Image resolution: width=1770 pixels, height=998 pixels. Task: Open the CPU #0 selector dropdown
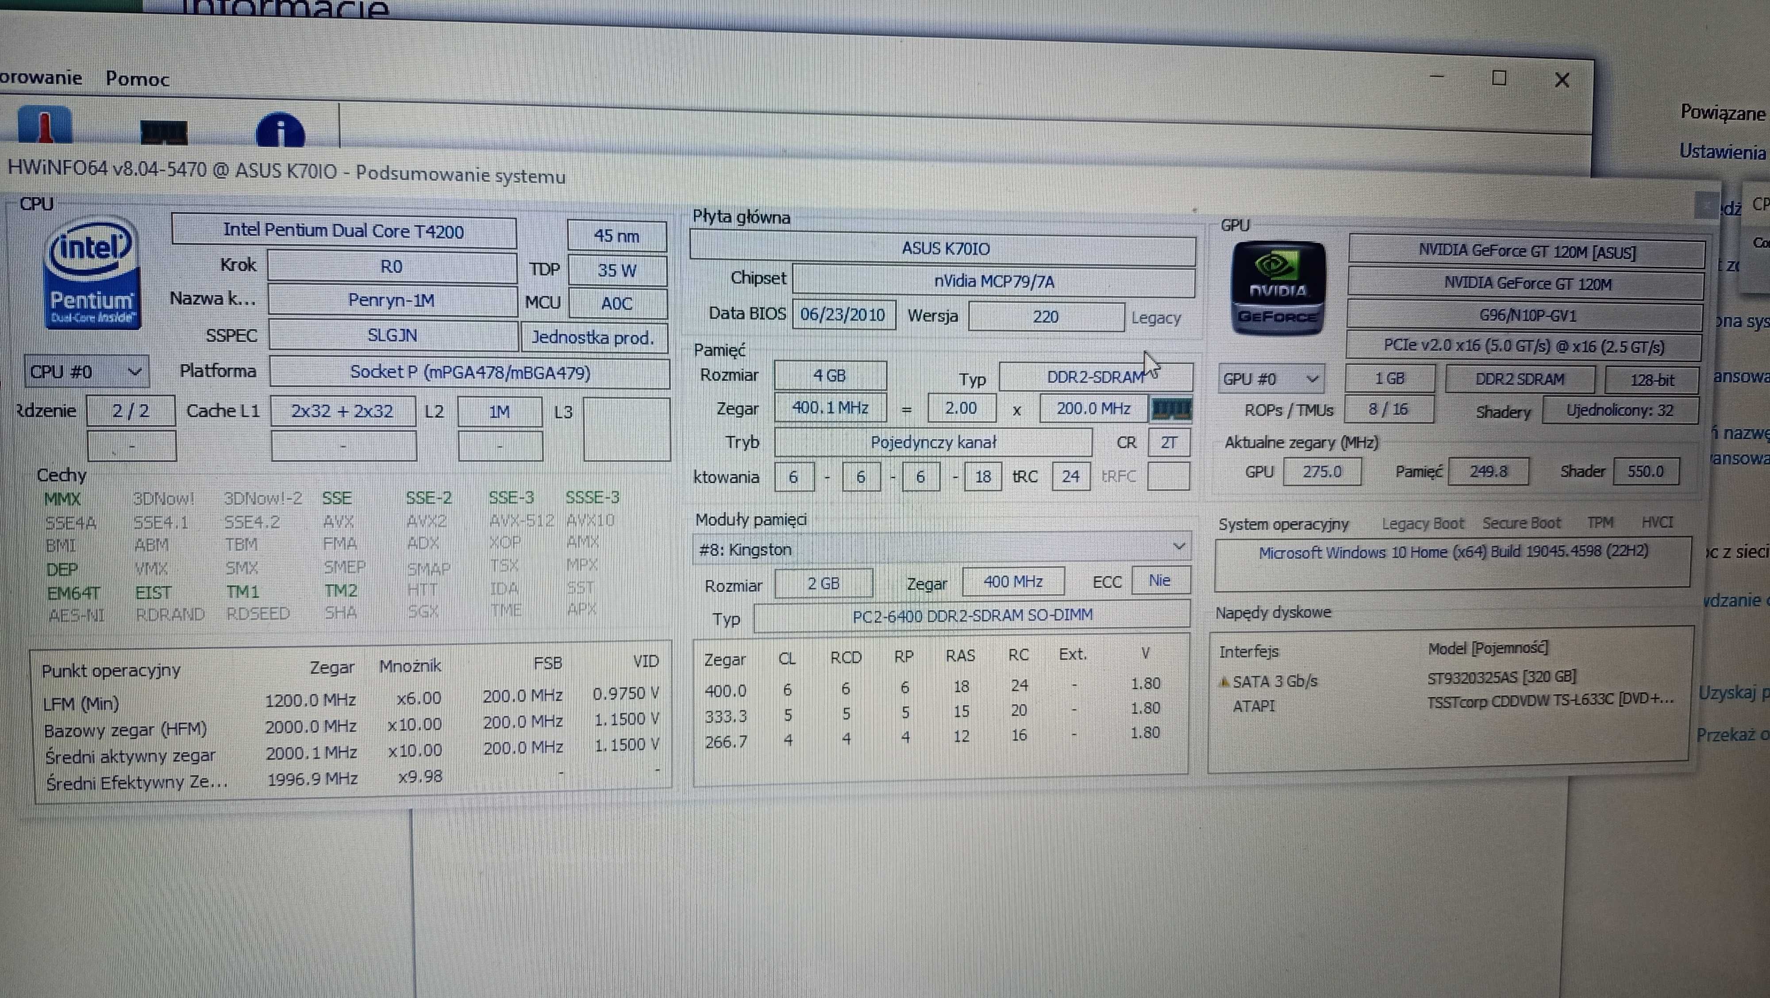(86, 372)
